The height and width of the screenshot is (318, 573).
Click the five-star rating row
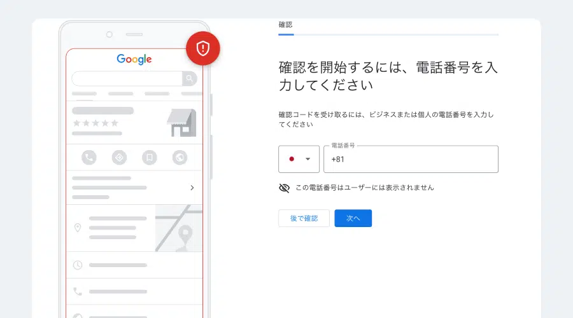pos(95,123)
